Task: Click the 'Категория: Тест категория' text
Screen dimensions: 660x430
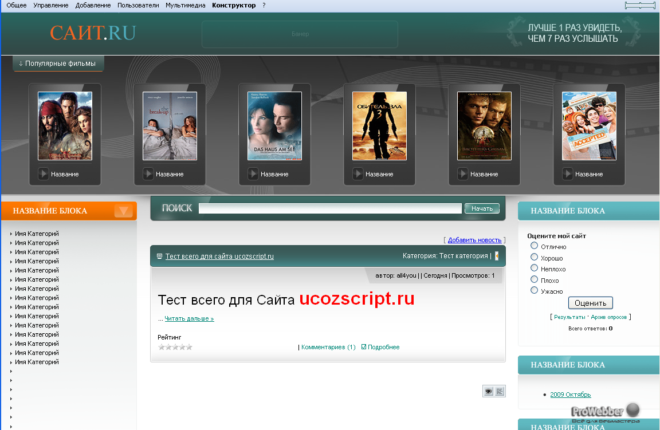Action: coord(445,256)
